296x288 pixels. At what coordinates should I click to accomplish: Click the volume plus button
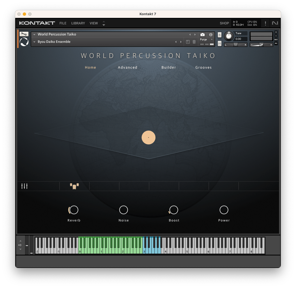tap(271, 45)
